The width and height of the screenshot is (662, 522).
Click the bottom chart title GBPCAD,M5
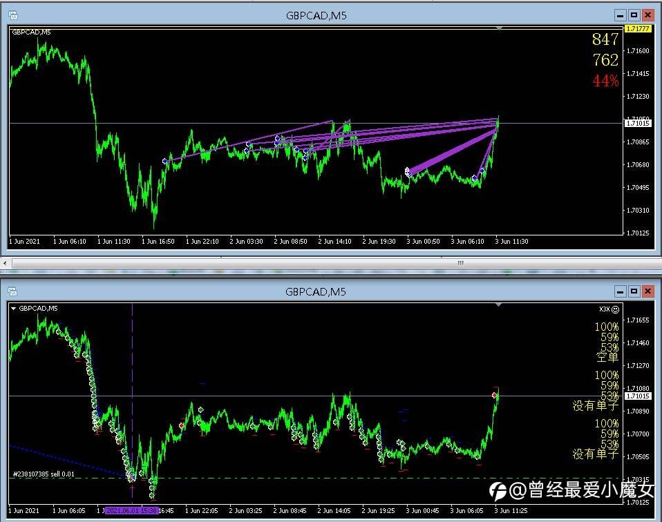[x=315, y=291]
